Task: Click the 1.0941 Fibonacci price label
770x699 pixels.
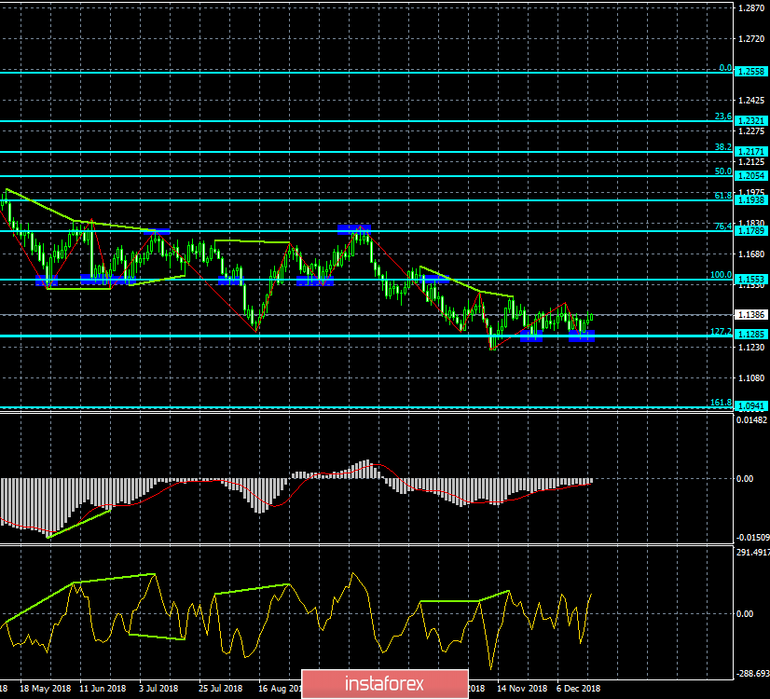Action: coord(750,406)
